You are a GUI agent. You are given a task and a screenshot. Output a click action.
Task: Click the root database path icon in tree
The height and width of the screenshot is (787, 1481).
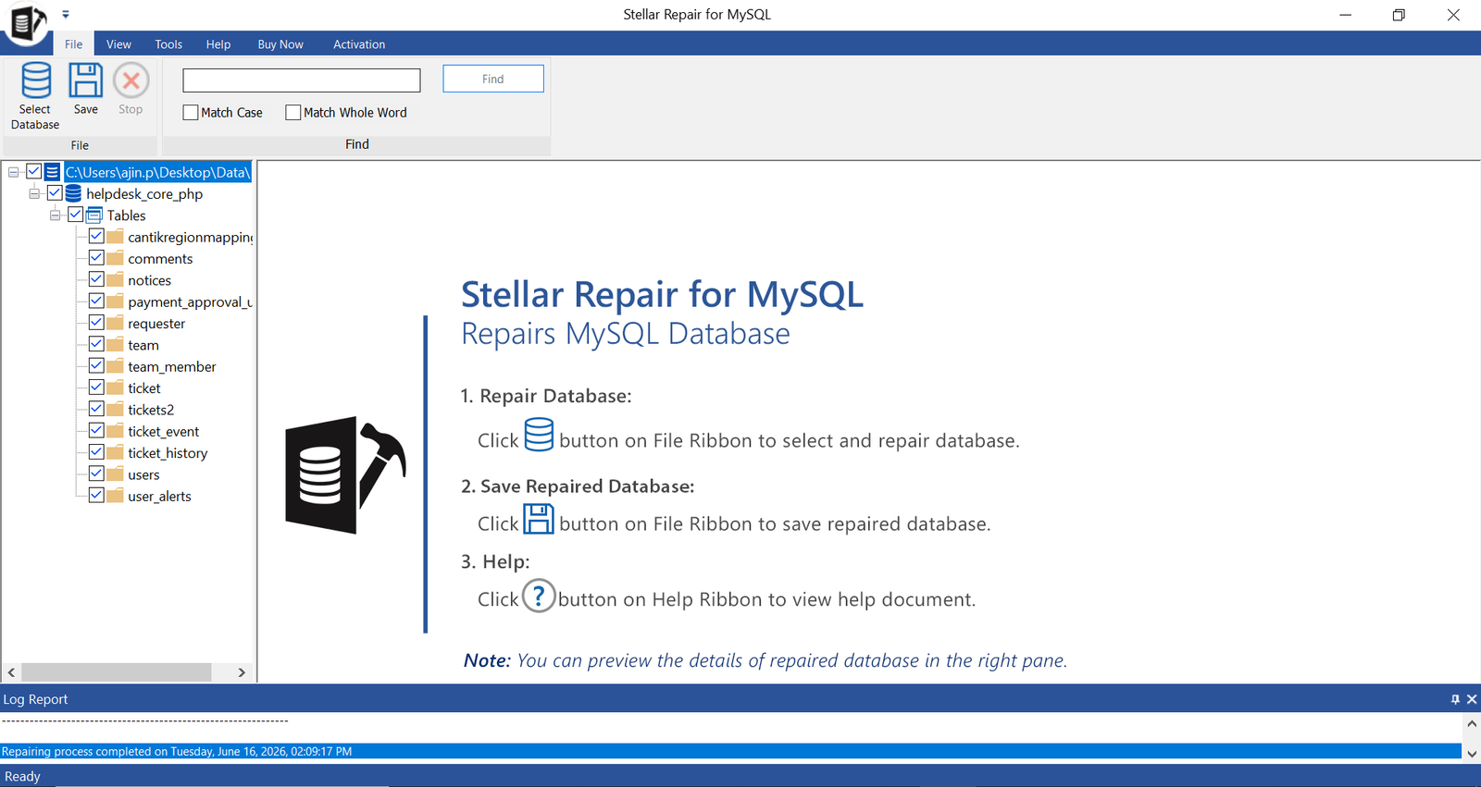[x=53, y=172]
